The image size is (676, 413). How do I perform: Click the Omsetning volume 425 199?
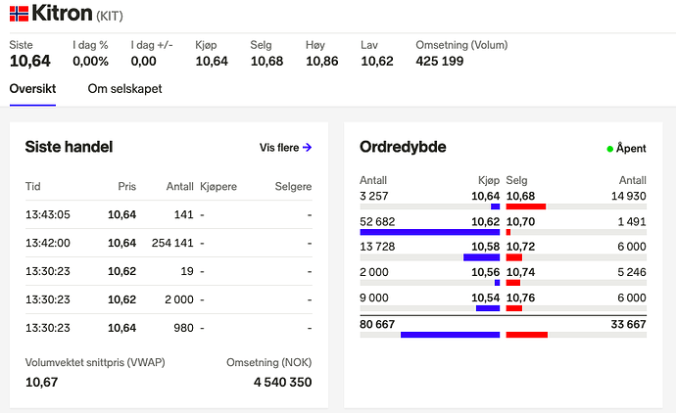tap(440, 61)
